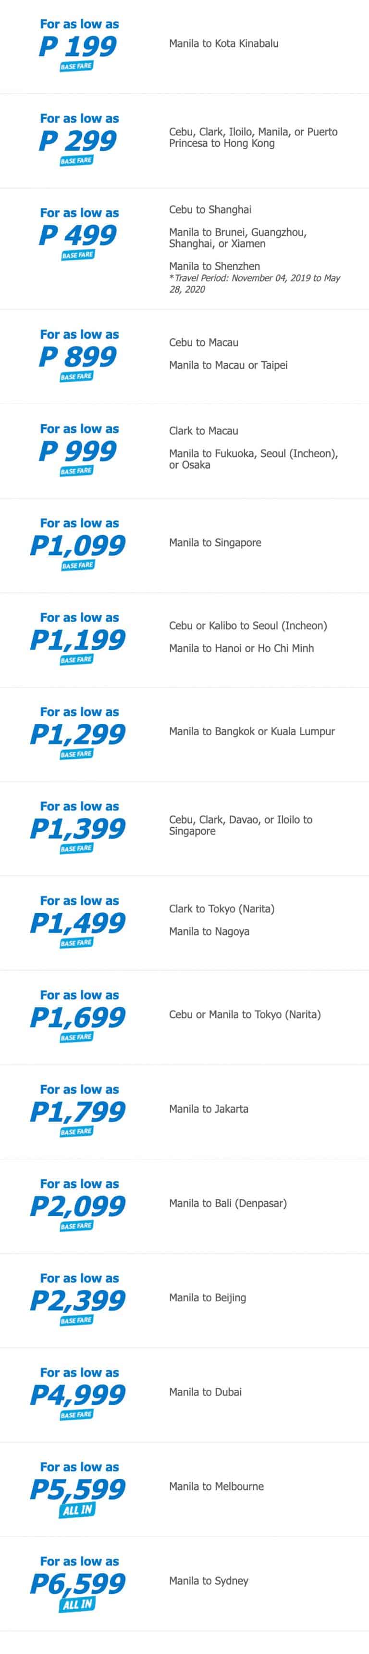Choose Manila to Bangkok or Kuala Lumpur
Viewport: 369px width, 1654px height.
(252, 731)
